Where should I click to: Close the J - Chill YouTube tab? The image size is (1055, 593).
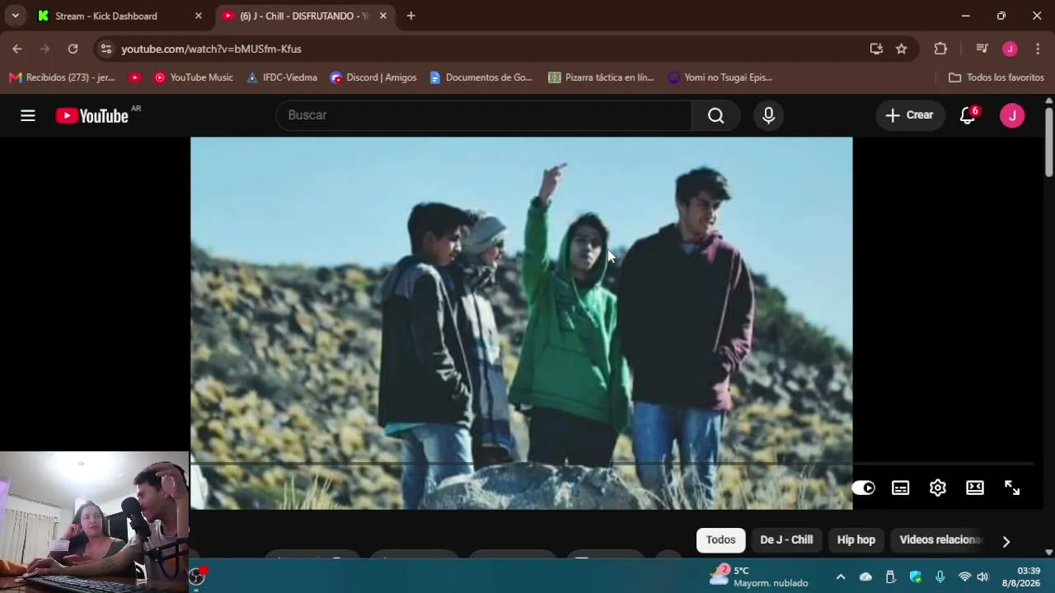point(382,16)
